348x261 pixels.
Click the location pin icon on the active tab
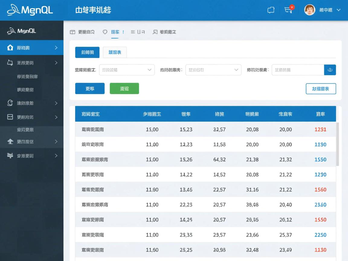[105, 31]
